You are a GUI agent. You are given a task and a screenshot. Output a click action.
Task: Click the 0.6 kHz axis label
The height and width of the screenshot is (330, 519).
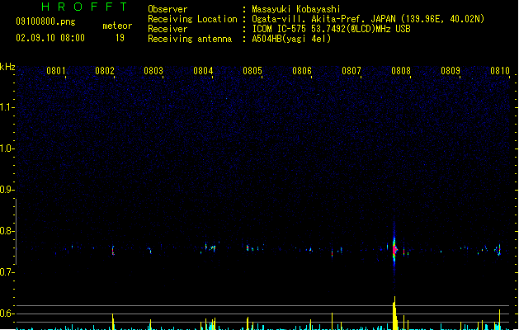[x=7, y=313]
